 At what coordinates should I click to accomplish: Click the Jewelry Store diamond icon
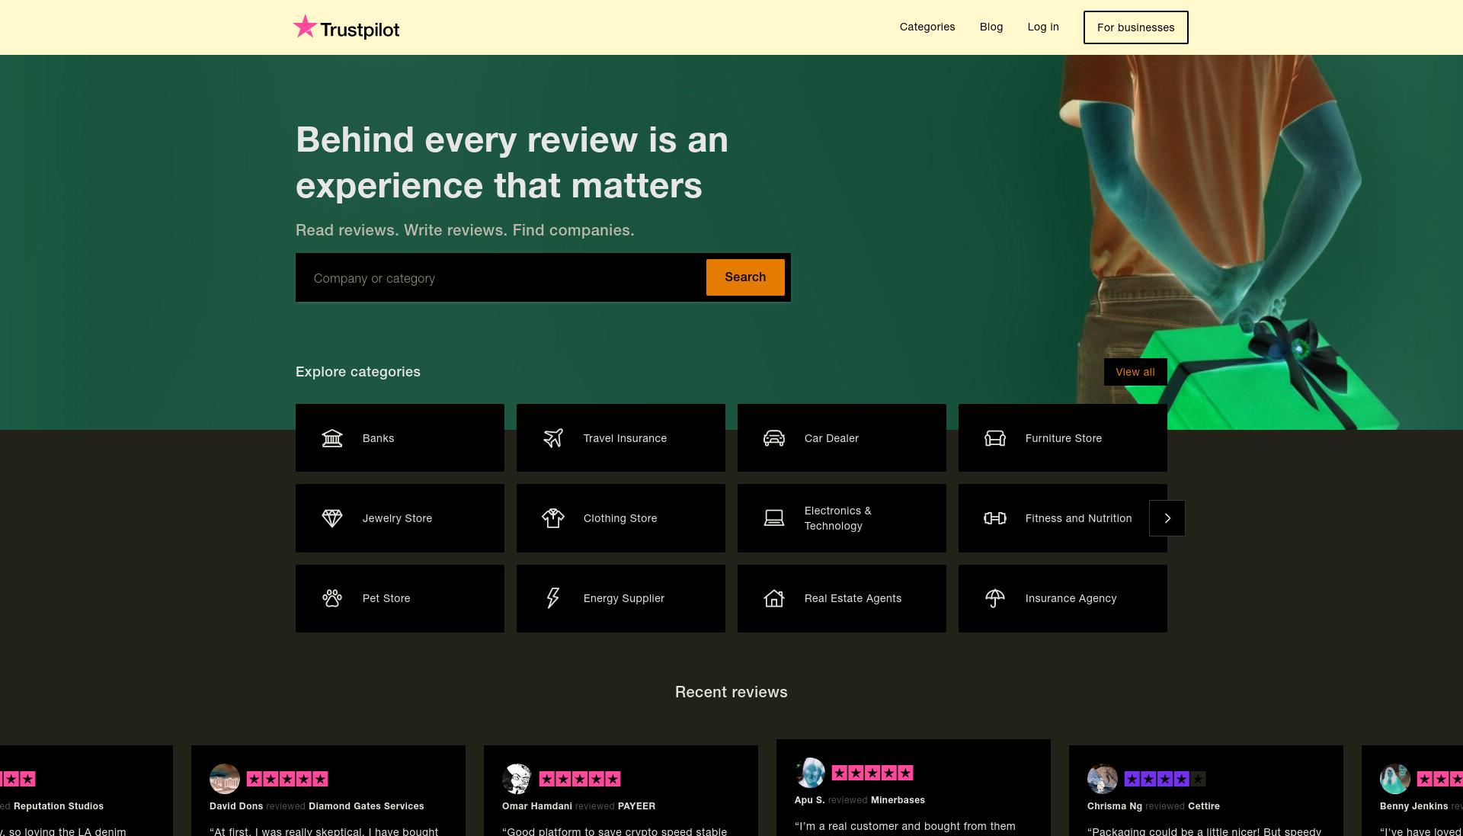pyautogui.click(x=332, y=518)
